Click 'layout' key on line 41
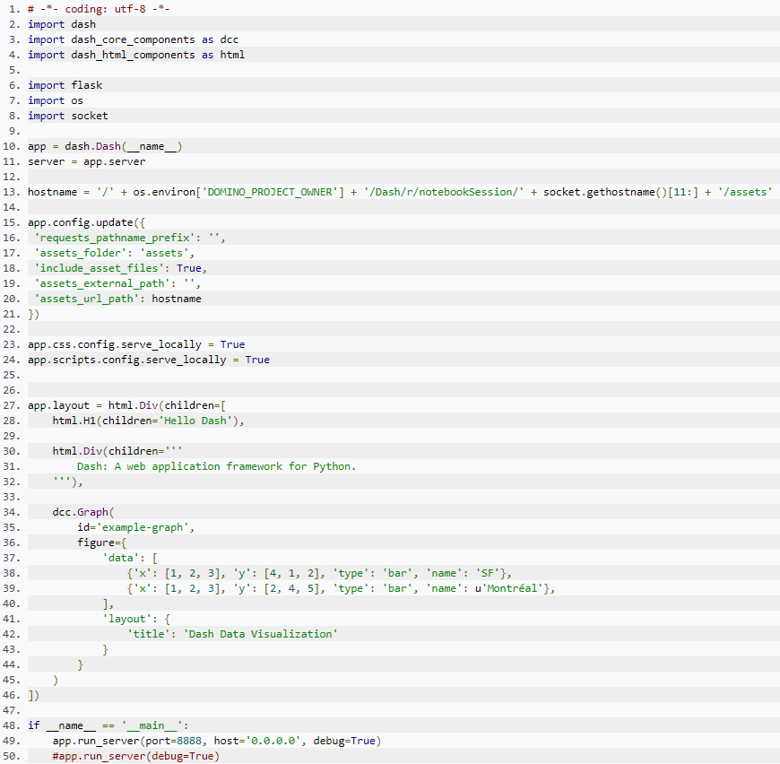This screenshot has width=780, height=764. coord(126,619)
